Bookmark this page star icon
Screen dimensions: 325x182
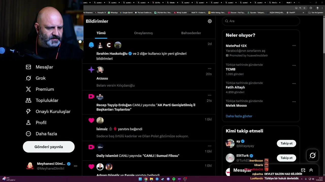[x=304, y=8]
